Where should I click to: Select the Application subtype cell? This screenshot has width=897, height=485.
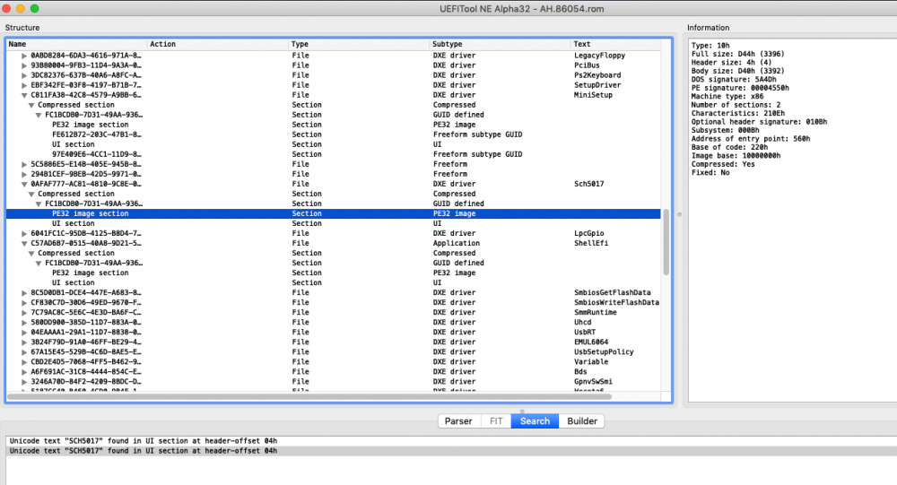pyautogui.click(x=457, y=243)
